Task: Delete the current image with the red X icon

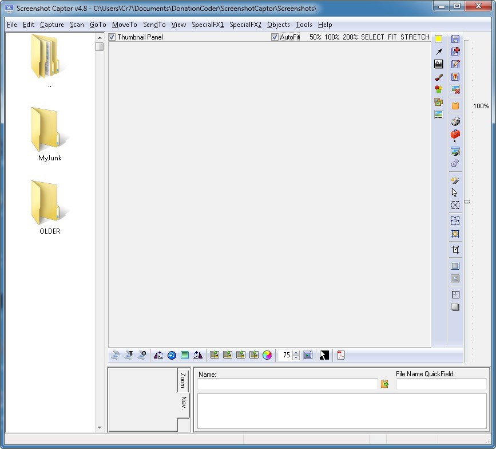Action: coord(455,90)
